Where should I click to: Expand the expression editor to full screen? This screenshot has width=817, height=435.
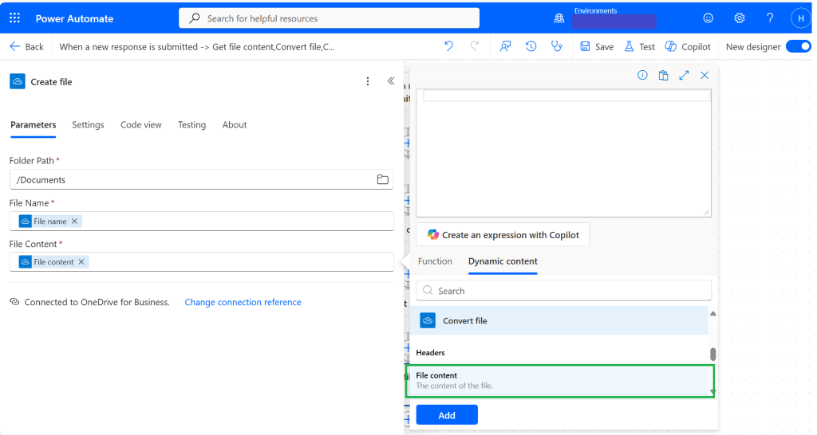click(684, 75)
